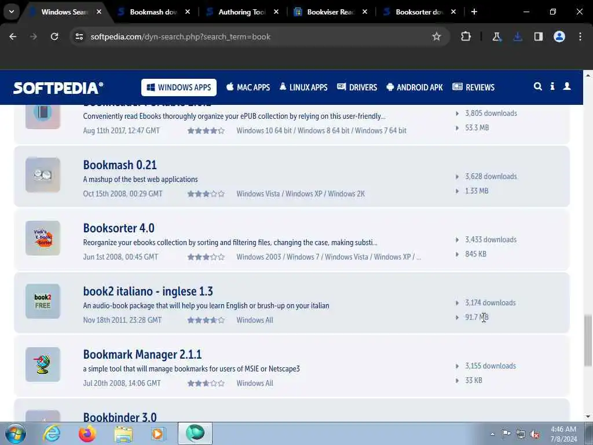Reload the Softpedia page
593x445 pixels.
(54, 37)
